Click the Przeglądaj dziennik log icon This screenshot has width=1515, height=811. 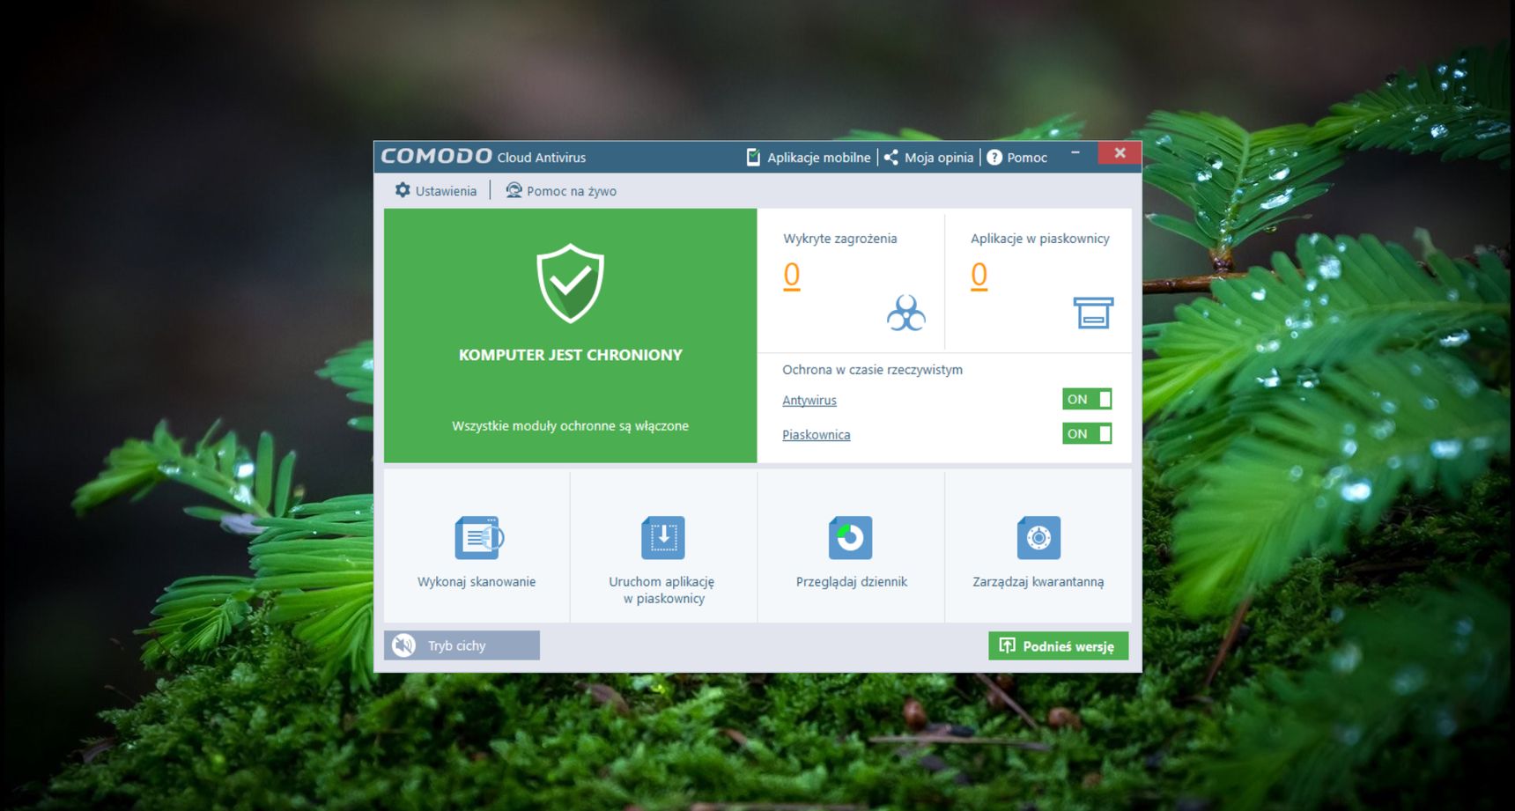[850, 537]
